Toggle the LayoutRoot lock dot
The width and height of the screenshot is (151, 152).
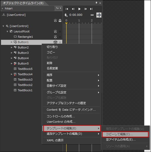(x=60, y=32)
